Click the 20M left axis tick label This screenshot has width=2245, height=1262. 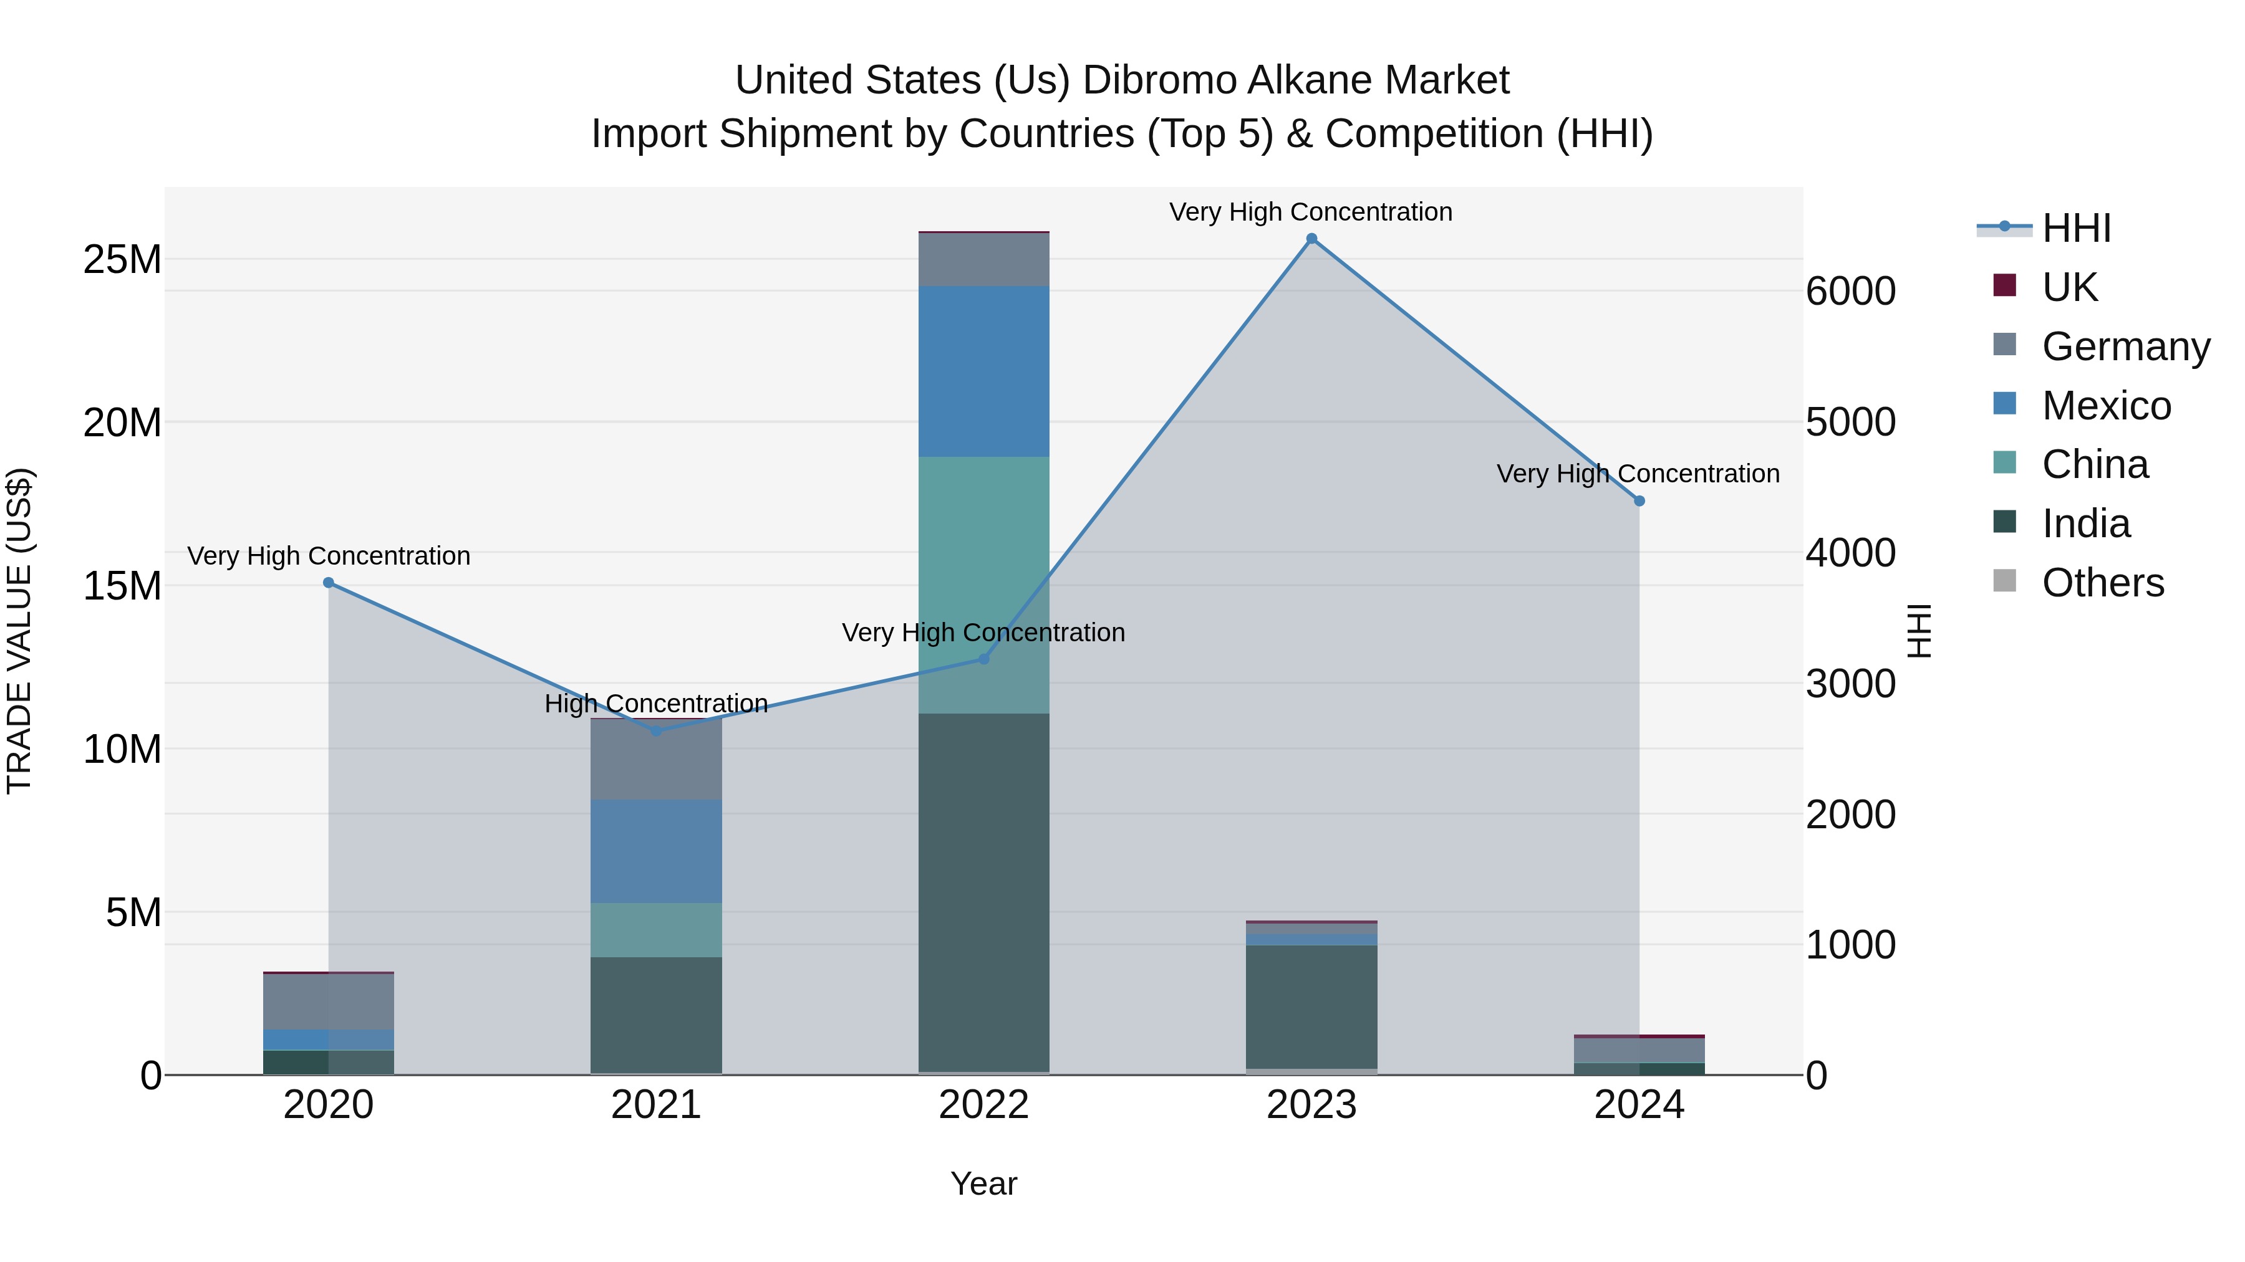point(122,423)
